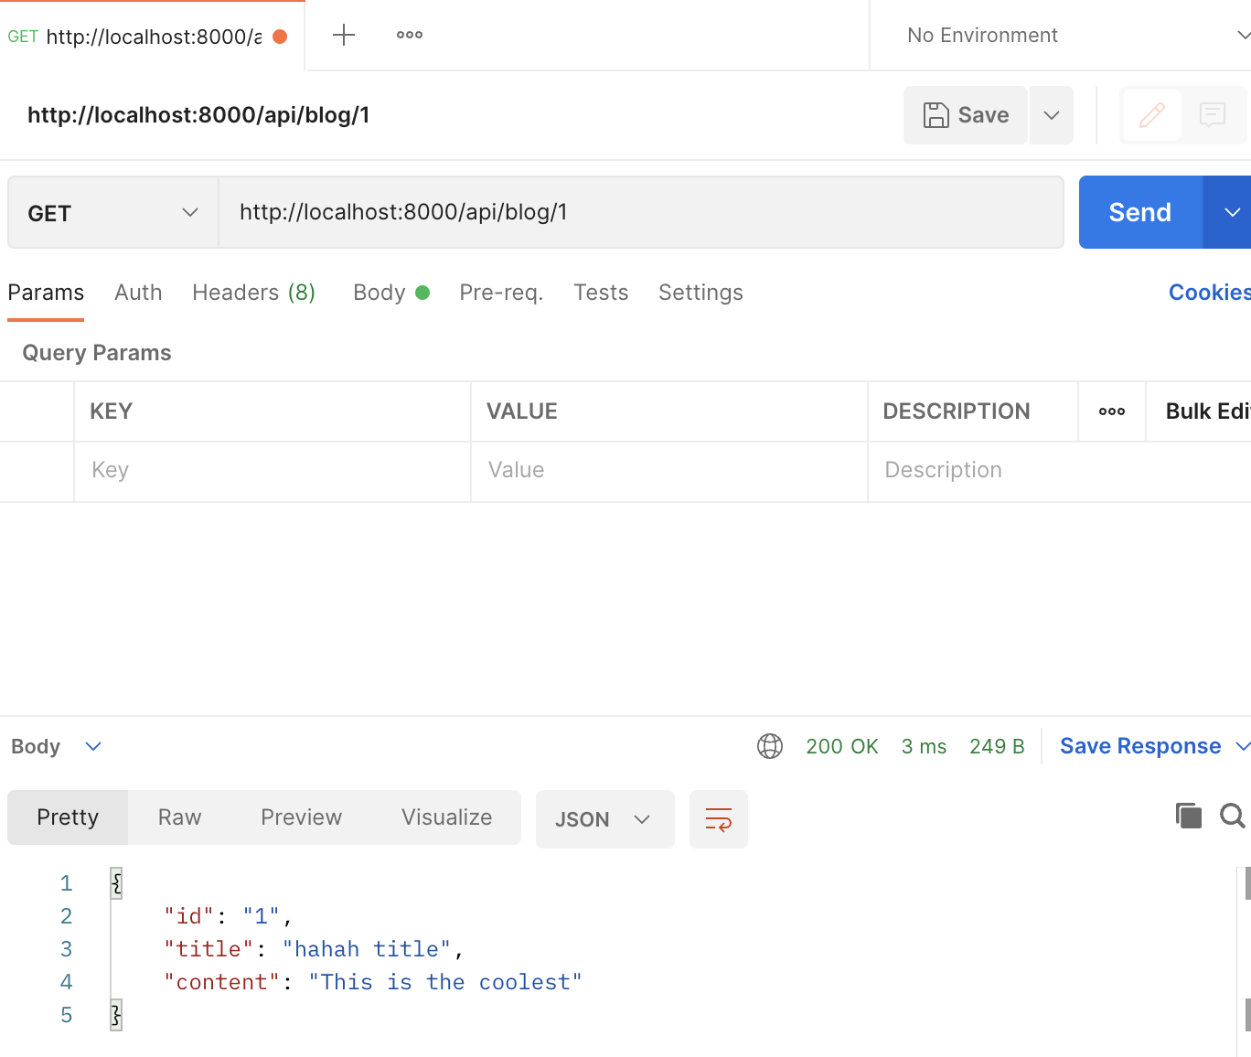Viewport: 1251px width, 1057px height.
Task: Go to the Tests tab
Action: pos(601,293)
